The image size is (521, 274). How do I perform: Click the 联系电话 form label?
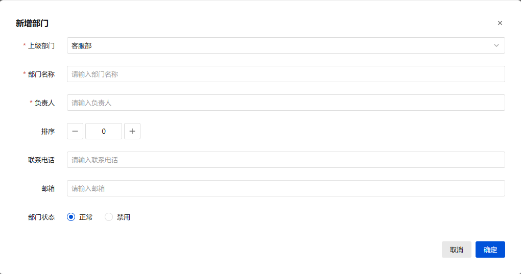pyautogui.click(x=41, y=160)
